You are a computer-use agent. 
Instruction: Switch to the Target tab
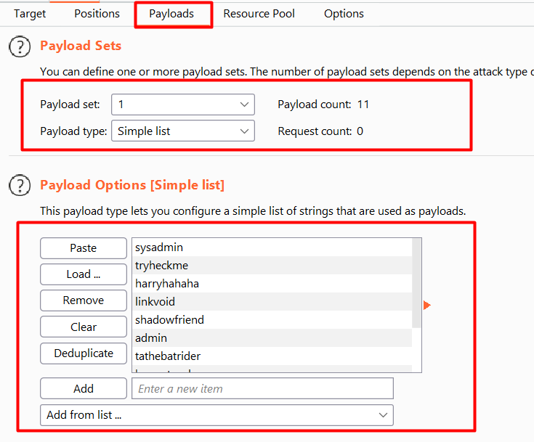click(x=30, y=14)
